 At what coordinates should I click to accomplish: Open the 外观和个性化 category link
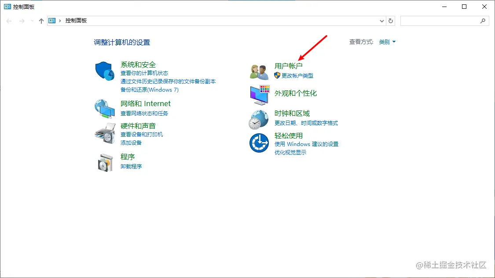click(x=296, y=93)
